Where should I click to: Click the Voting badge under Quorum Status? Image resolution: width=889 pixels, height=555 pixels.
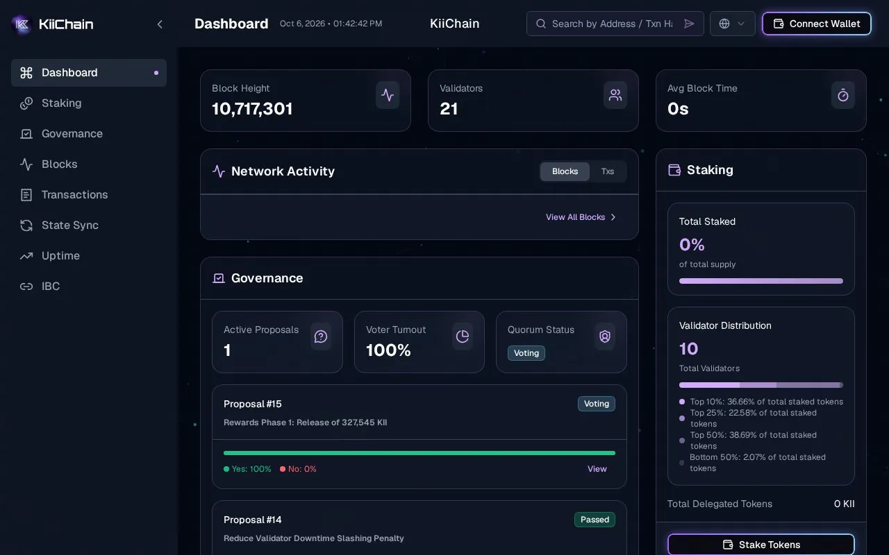coord(526,353)
